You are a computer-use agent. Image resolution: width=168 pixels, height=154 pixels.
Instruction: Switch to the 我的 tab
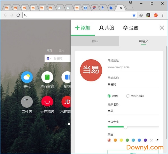point(107,28)
